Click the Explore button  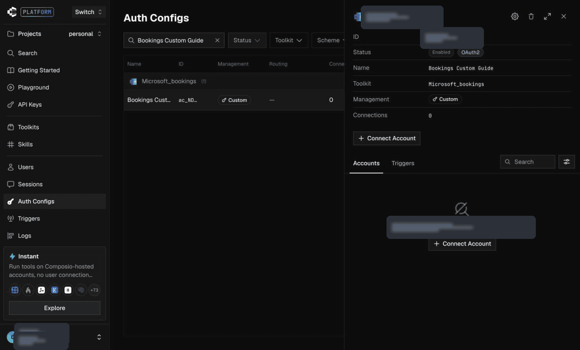(54, 308)
